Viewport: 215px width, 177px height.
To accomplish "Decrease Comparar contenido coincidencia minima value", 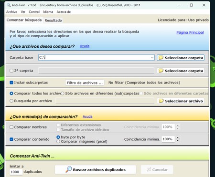I will pyautogui.click(x=178, y=141).
